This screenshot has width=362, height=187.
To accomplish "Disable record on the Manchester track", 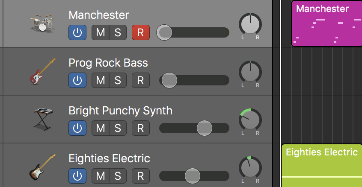I will click(x=140, y=32).
